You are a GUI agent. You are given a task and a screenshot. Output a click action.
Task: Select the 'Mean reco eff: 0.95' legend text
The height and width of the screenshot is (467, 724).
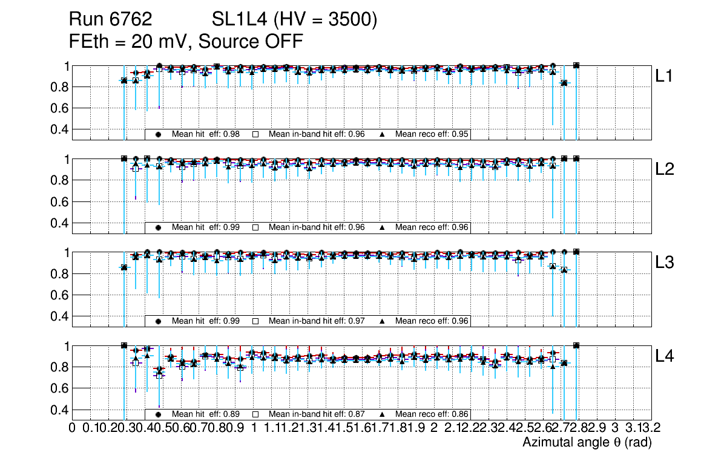point(432,134)
